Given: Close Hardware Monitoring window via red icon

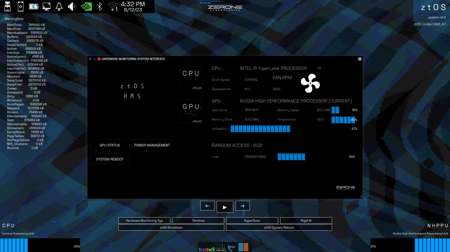Looking at the screenshot, I should 99,59.
